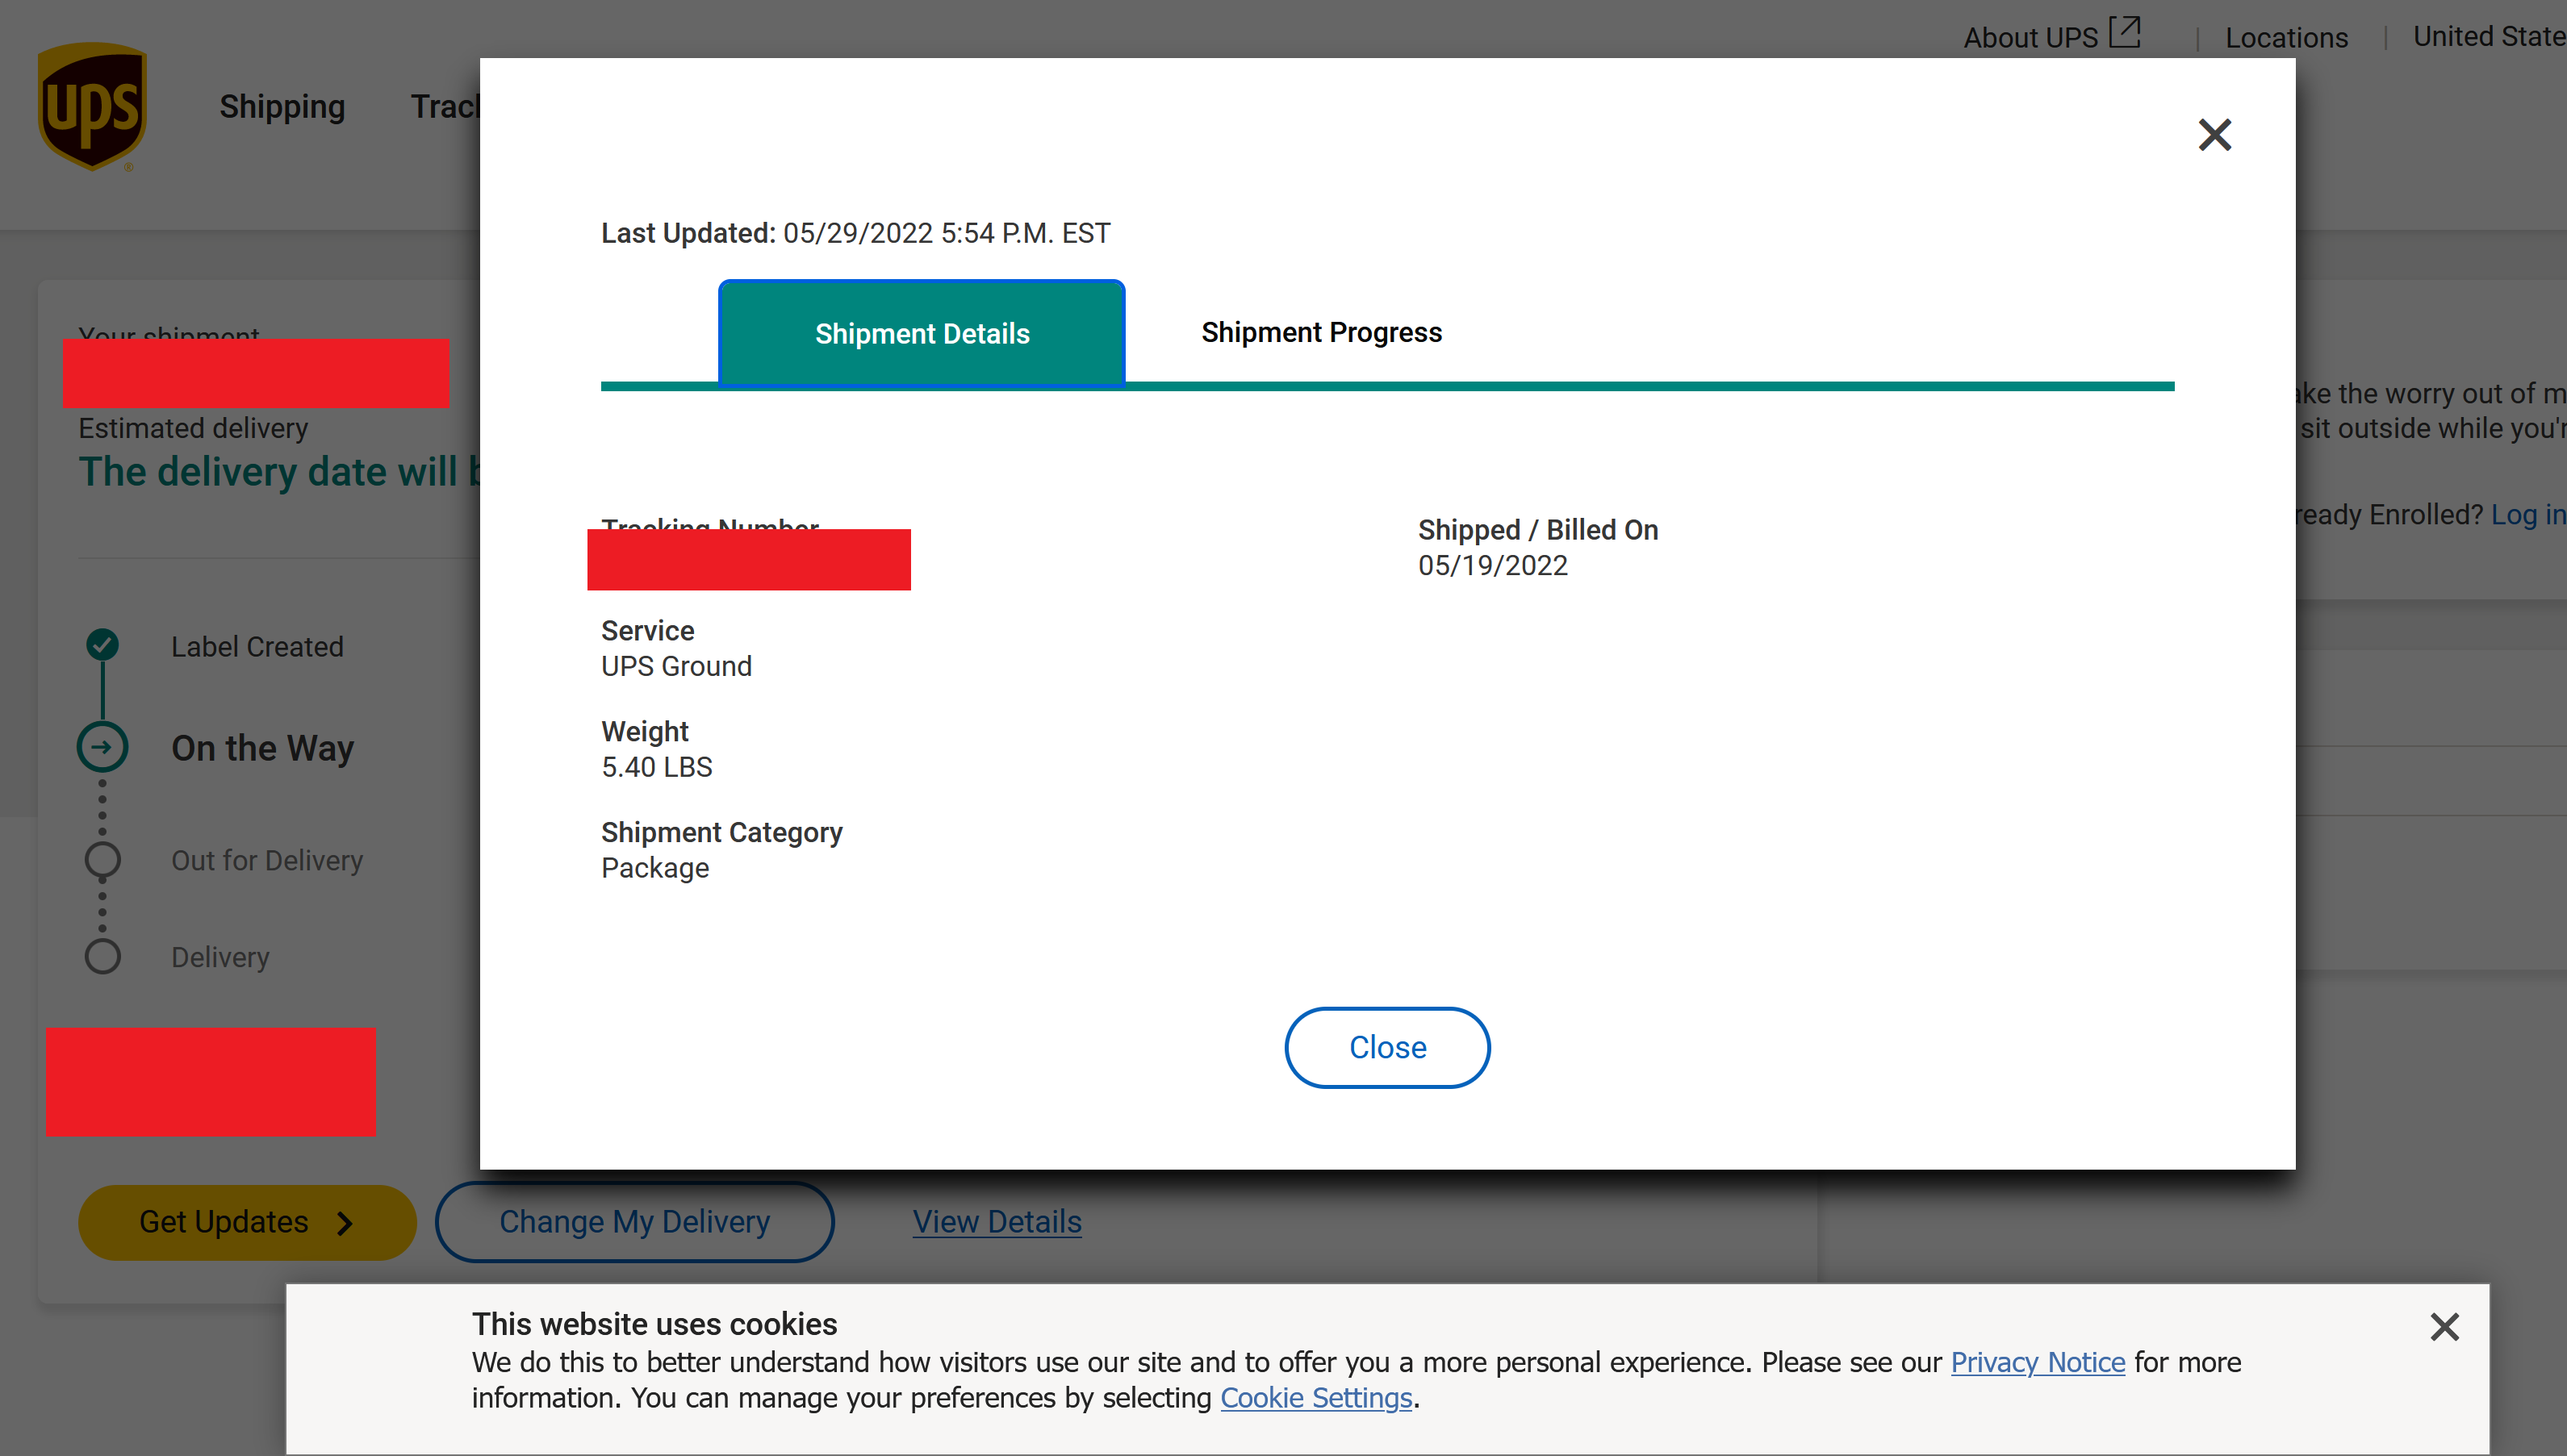
Task: Click the This website uses cookies heading
Action: click(654, 1324)
